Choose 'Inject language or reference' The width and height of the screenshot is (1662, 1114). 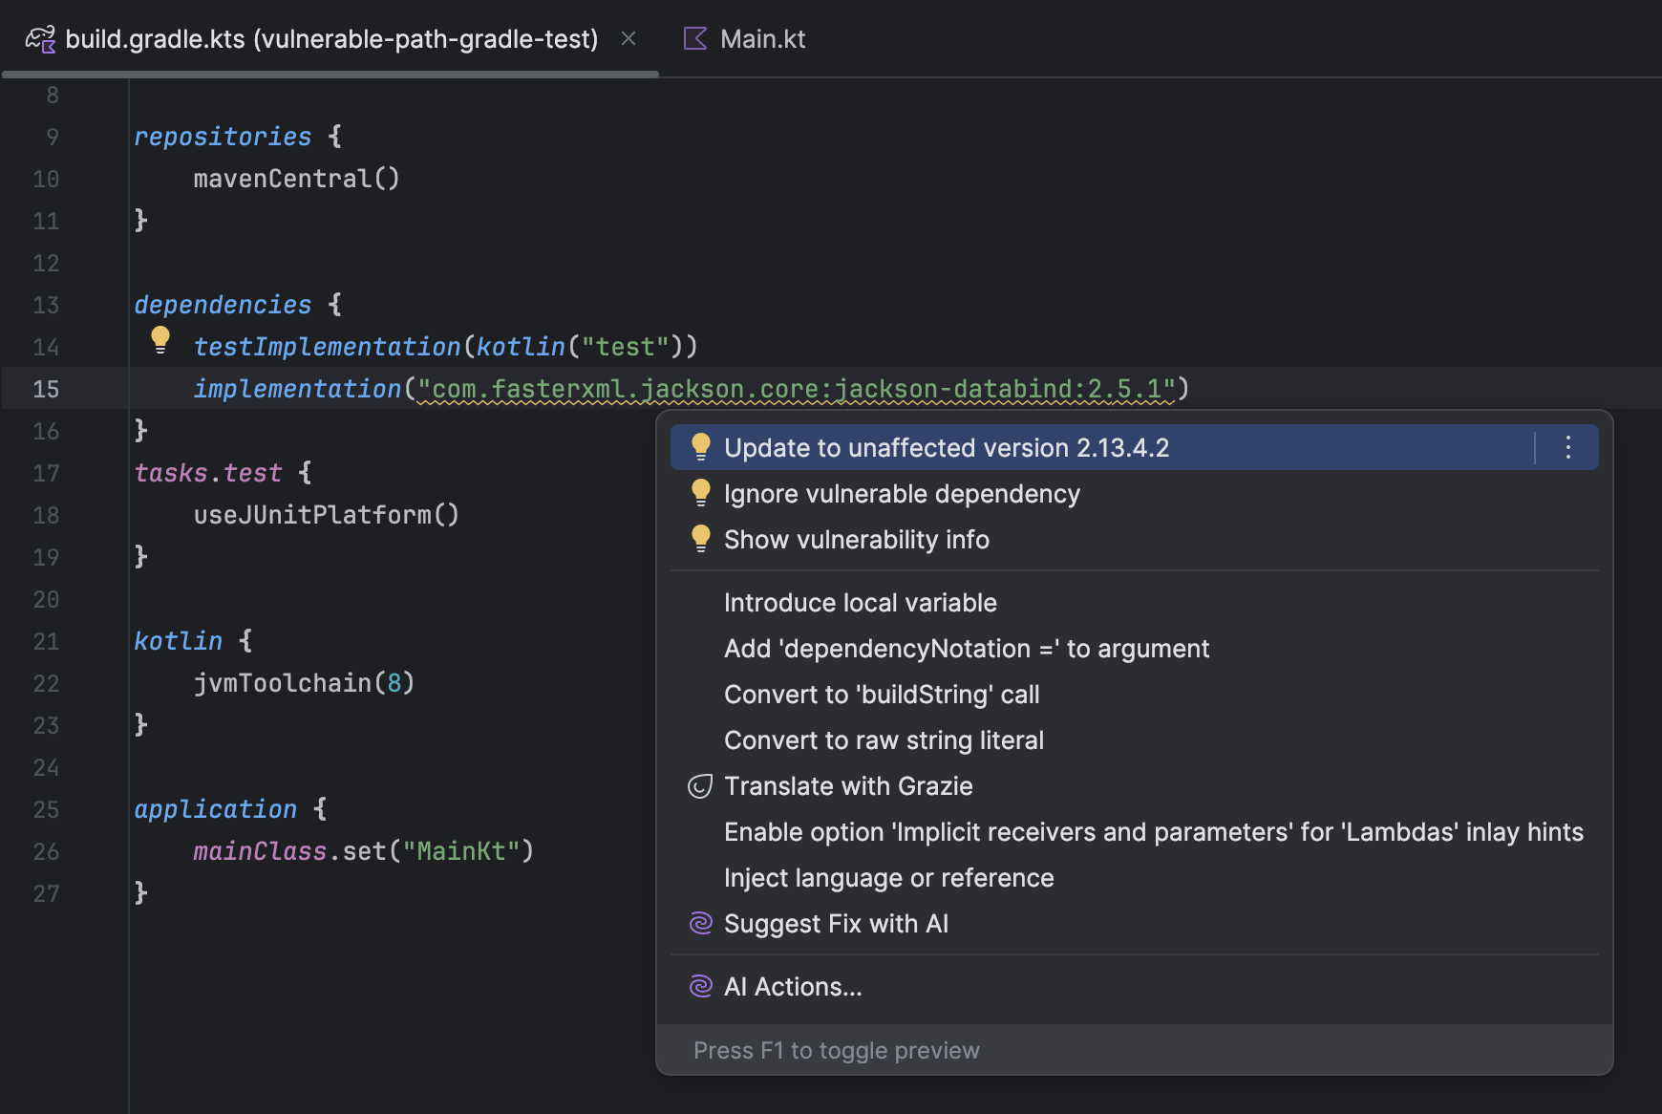[888, 877]
